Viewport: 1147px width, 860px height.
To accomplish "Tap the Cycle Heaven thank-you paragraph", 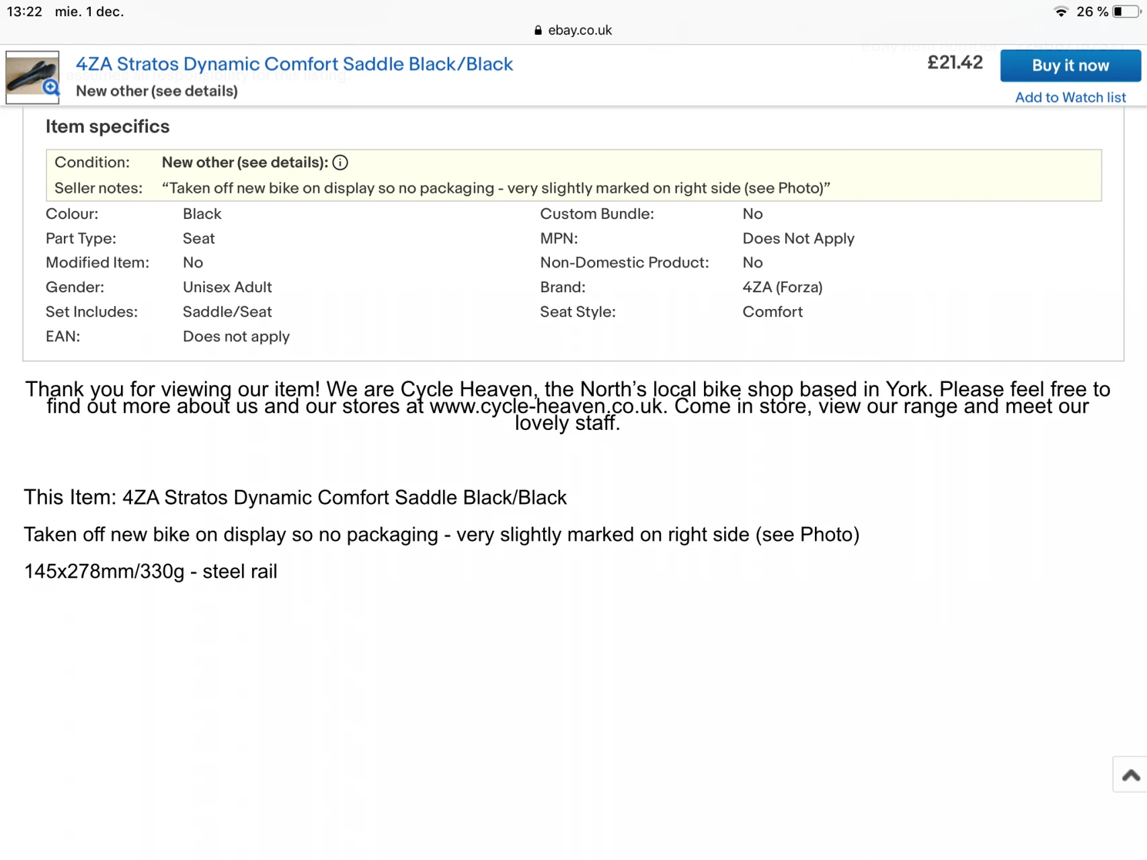I will 567,406.
